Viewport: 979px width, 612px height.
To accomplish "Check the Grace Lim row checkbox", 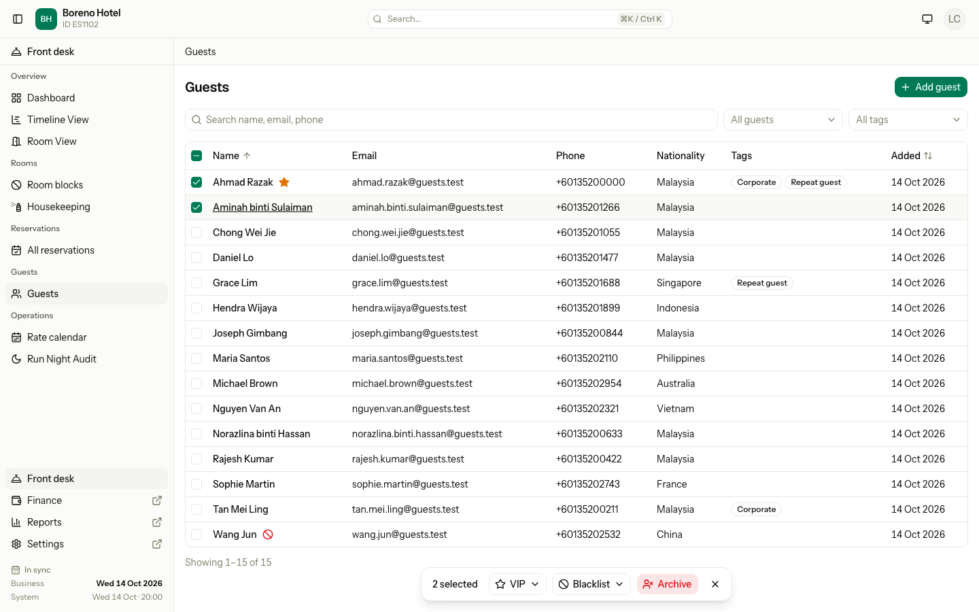I will click(x=196, y=283).
